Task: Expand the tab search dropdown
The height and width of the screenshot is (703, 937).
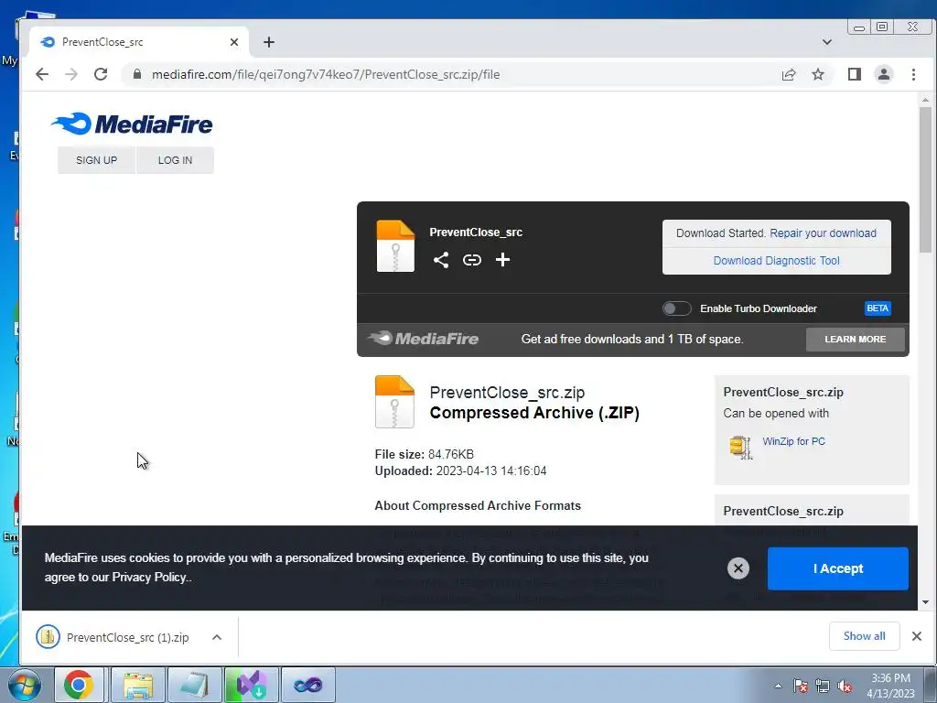Action: (x=827, y=42)
